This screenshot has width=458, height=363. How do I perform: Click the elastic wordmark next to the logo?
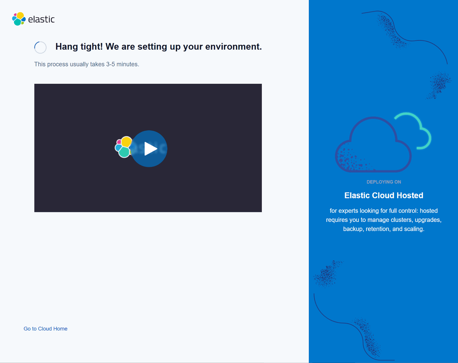42,19
